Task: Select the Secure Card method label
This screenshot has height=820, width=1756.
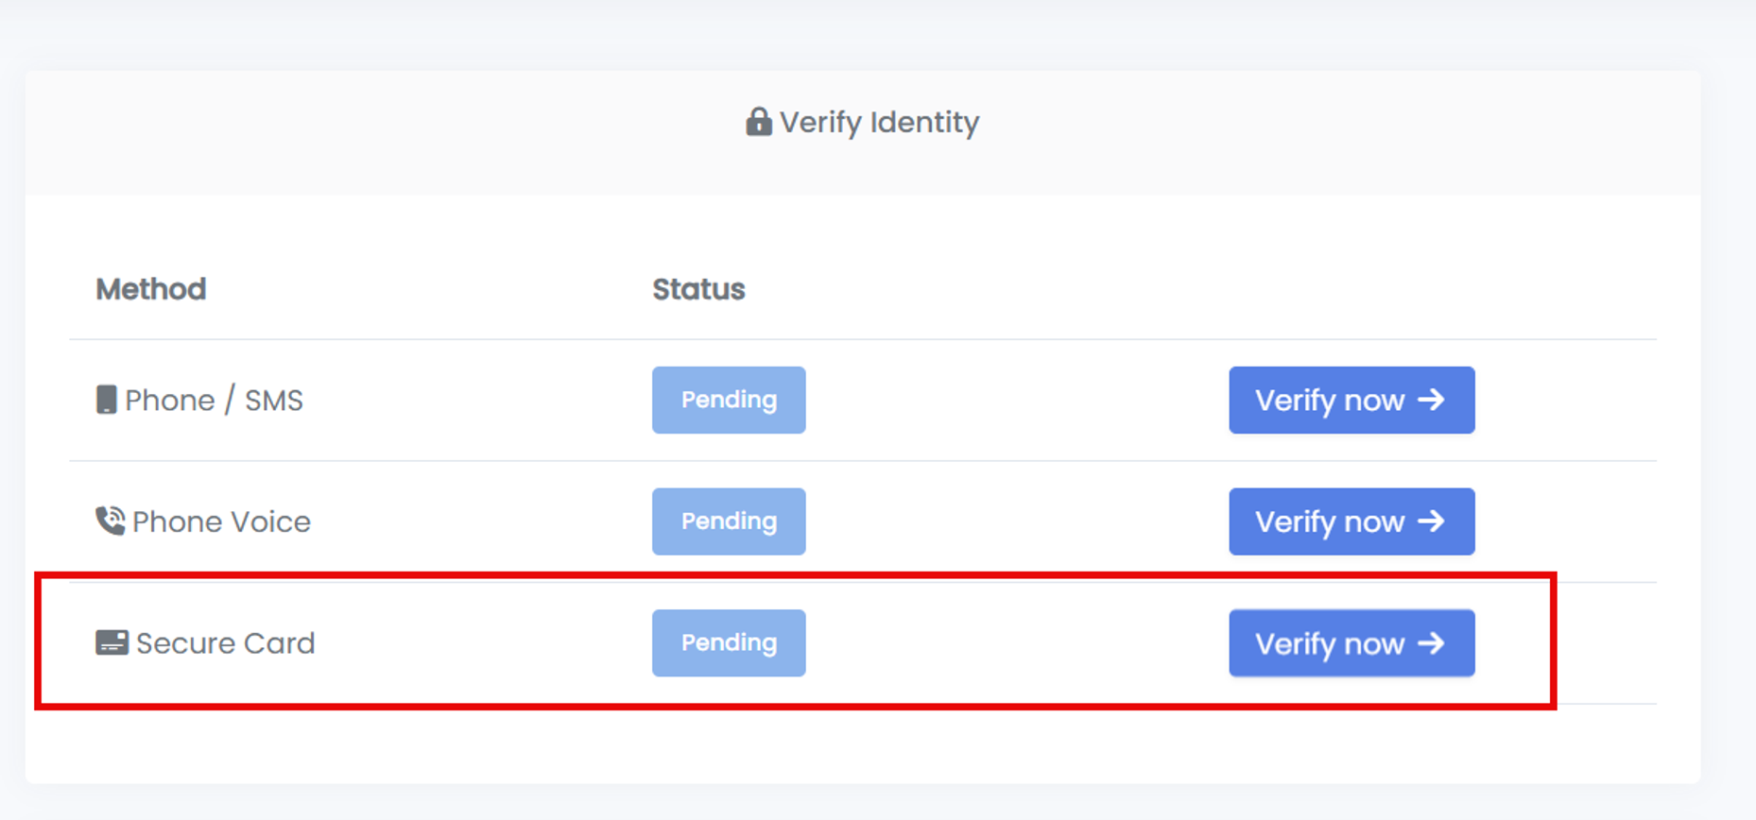Action: pyautogui.click(x=225, y=643)
